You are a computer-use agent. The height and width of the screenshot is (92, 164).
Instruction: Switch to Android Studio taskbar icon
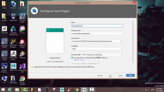pyautogui.click(x=84, y=90)
